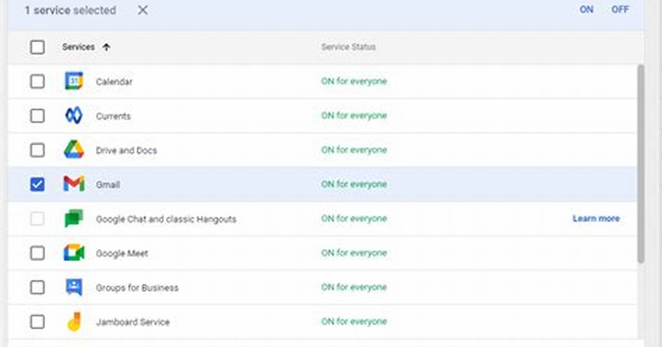The height and width of the screenshot is (347, 662).
Task: Click the Google Chat and Hangouts icon
Action: click(74, 218)
